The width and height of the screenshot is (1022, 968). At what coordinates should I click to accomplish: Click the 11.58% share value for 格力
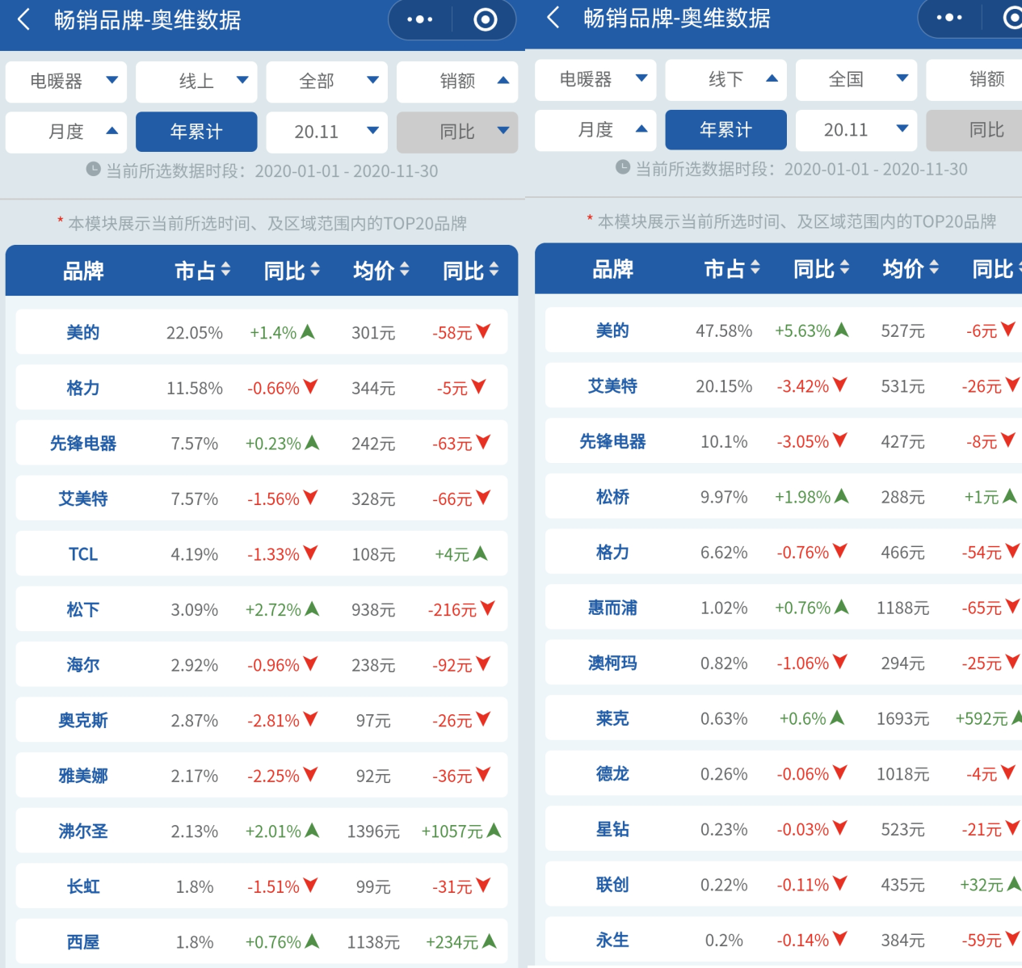pos(195,389)
